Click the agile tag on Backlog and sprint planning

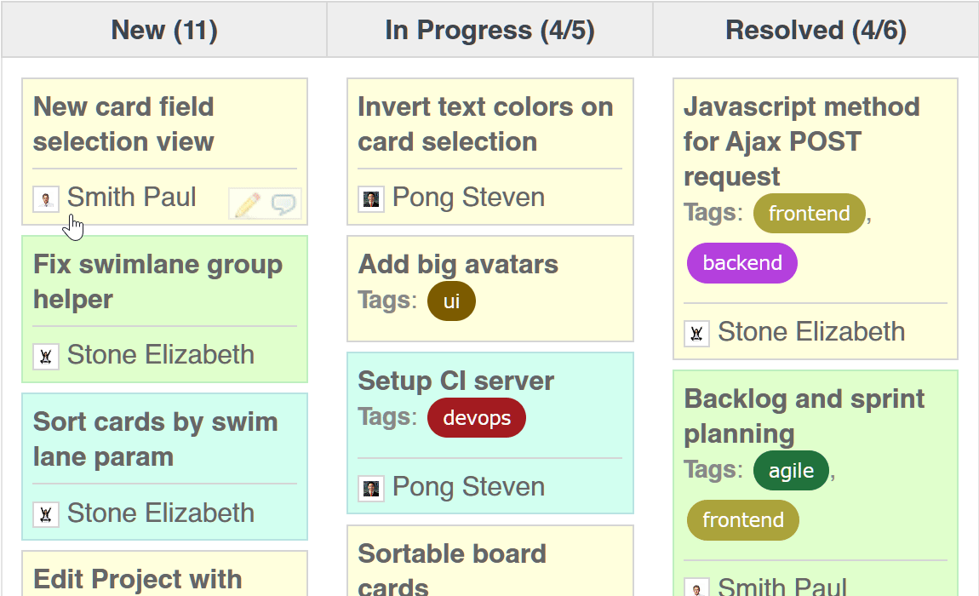[x=791, y=470]
